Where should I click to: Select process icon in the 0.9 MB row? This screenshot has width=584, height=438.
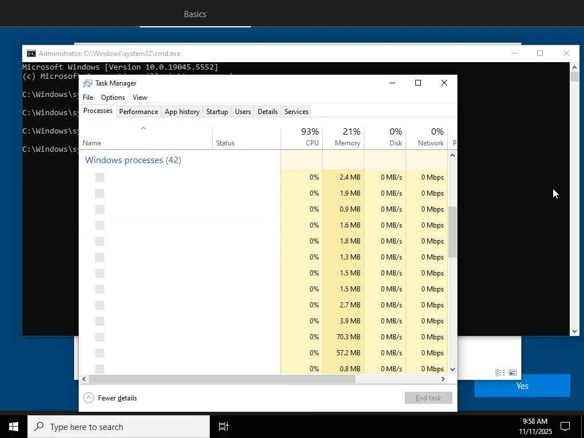click(99, 209)
